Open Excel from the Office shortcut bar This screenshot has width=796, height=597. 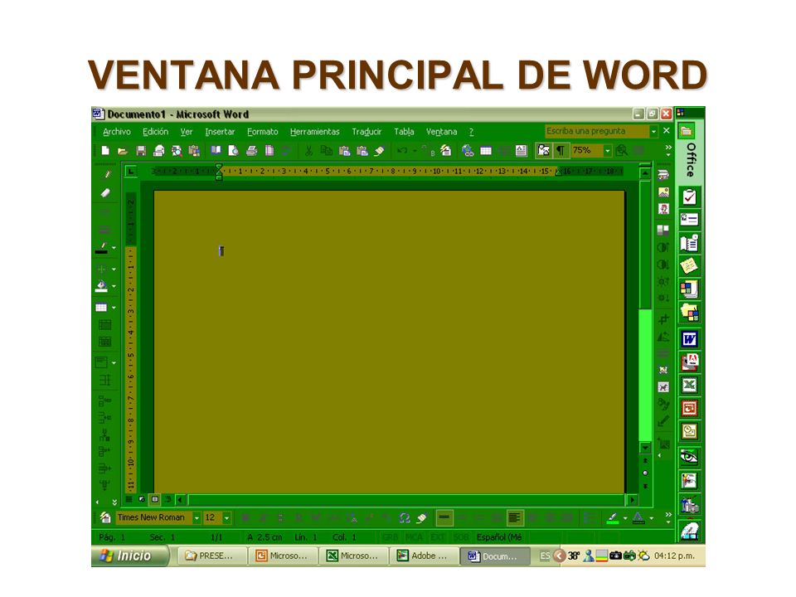click(x=689, y=385)
